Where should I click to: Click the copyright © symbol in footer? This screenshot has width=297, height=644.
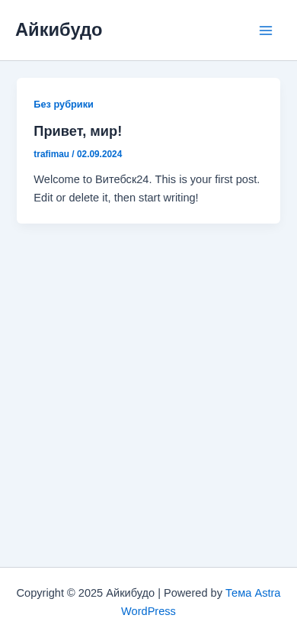coord(71,593)
